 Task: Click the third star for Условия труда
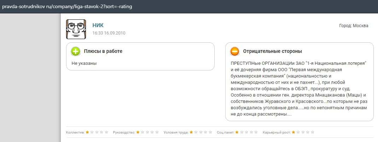tap(201, 132)
